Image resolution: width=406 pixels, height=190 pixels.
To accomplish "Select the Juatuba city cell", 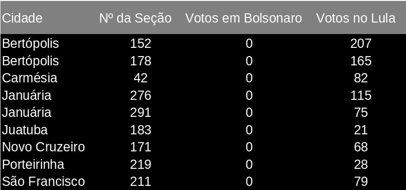I will click(x=25, y=130).
